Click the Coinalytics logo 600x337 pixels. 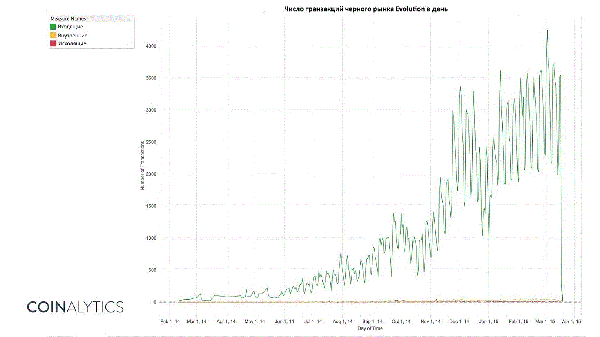[x=75, y=307]
